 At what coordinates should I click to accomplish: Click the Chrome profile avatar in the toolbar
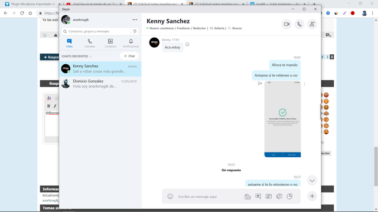coord(364,13)
